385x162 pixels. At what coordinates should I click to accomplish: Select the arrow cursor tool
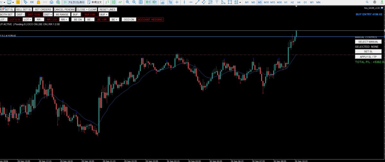pos(170,2)
